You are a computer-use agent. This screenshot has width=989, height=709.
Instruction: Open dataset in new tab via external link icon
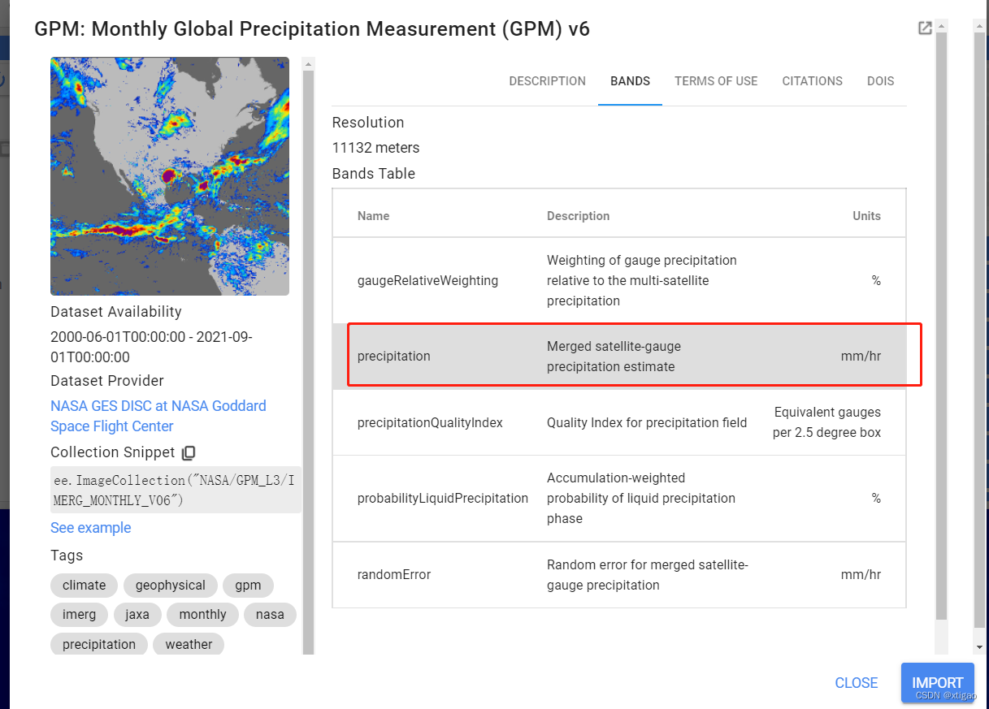pyautogui.click(x=925, y=27)
